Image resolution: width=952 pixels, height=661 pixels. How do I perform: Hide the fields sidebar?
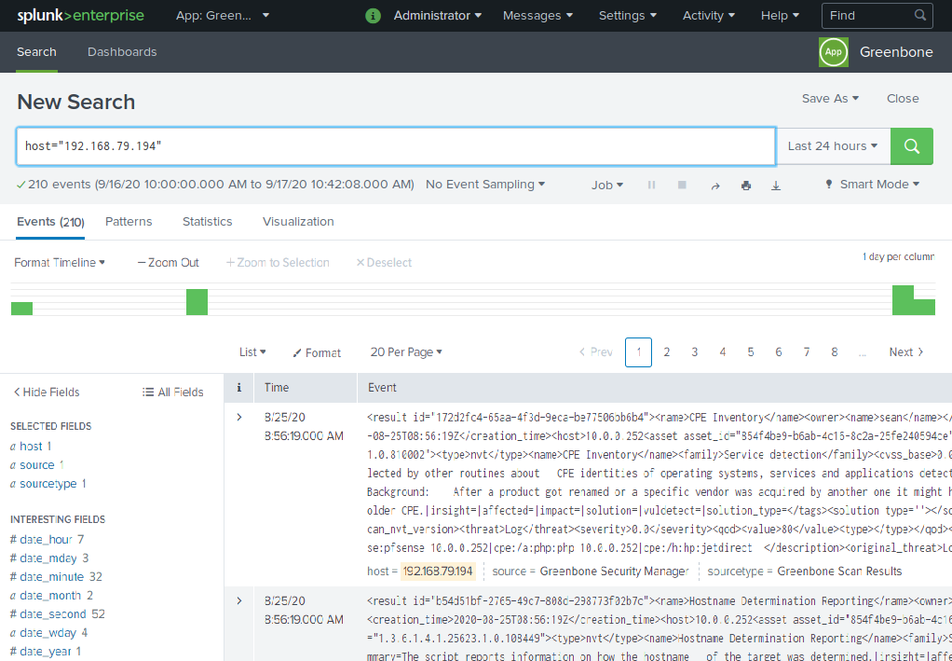[47, 392]
